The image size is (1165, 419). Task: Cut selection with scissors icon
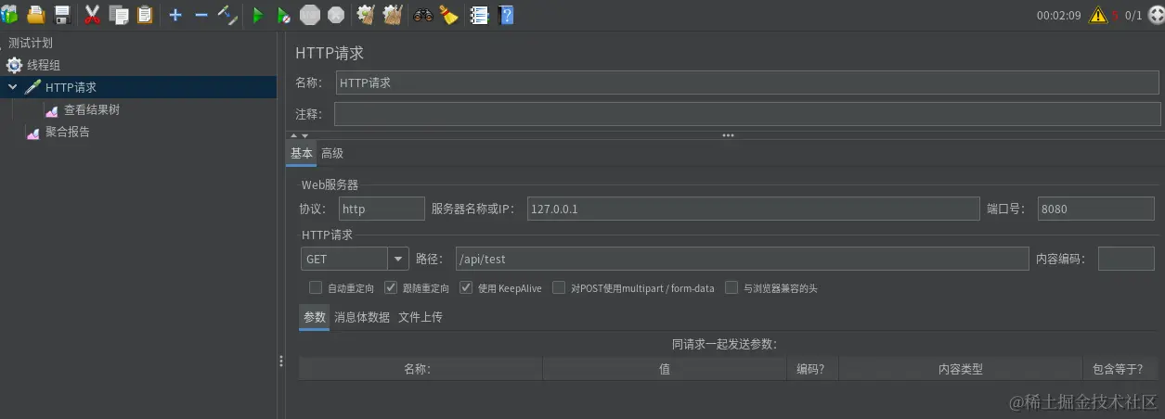[92, 14]
